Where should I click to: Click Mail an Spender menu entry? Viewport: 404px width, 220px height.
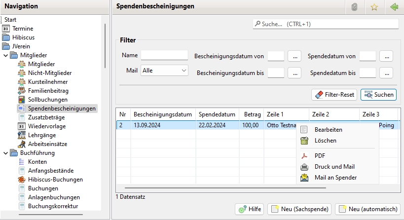pyautogui.click(x=335, y=177)
